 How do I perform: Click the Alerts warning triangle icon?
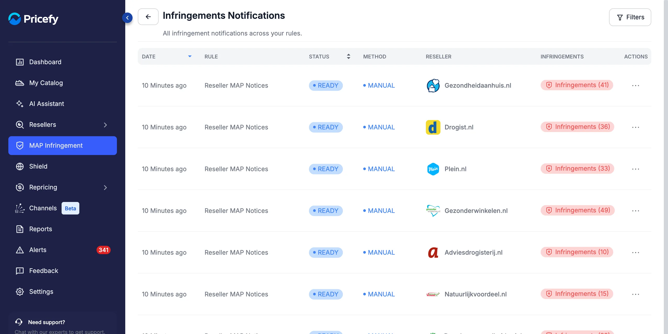pos(20,250)
